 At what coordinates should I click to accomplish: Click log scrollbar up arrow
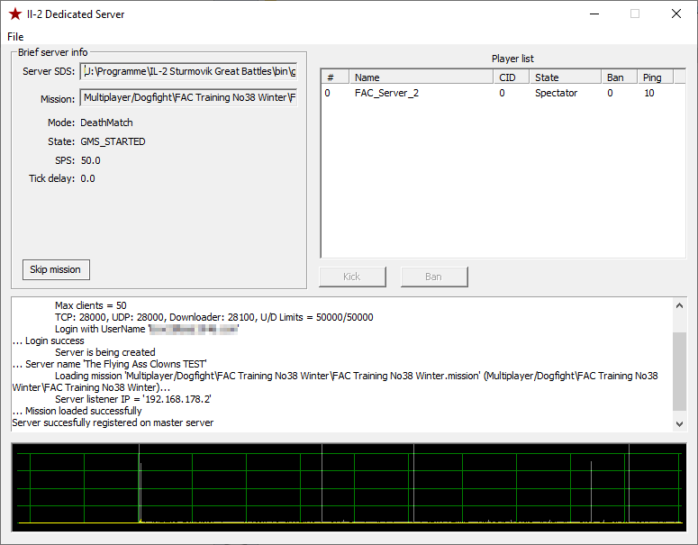679,305
